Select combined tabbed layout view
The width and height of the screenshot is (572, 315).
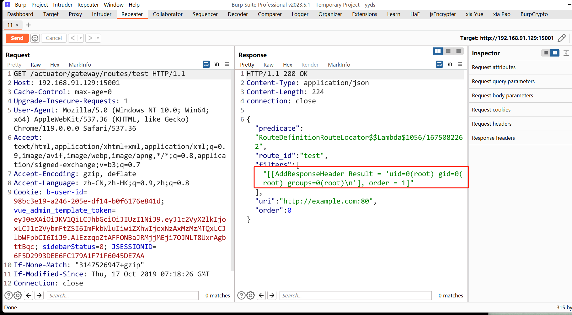coord(458,51)
